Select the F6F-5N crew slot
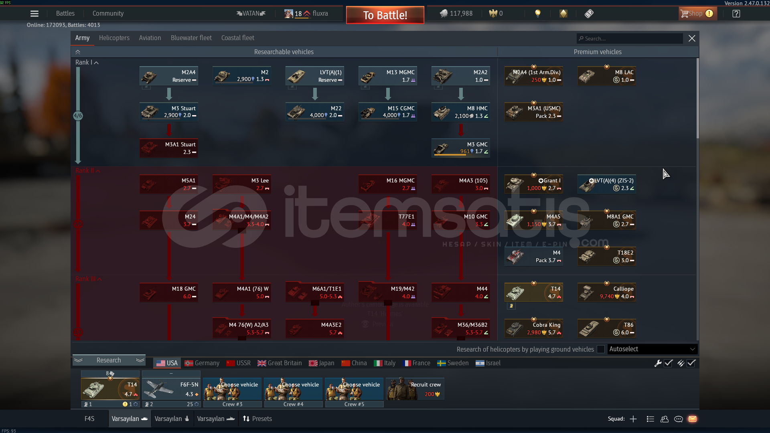This screenshot has height=433, width=770. [x=171, y=389]
